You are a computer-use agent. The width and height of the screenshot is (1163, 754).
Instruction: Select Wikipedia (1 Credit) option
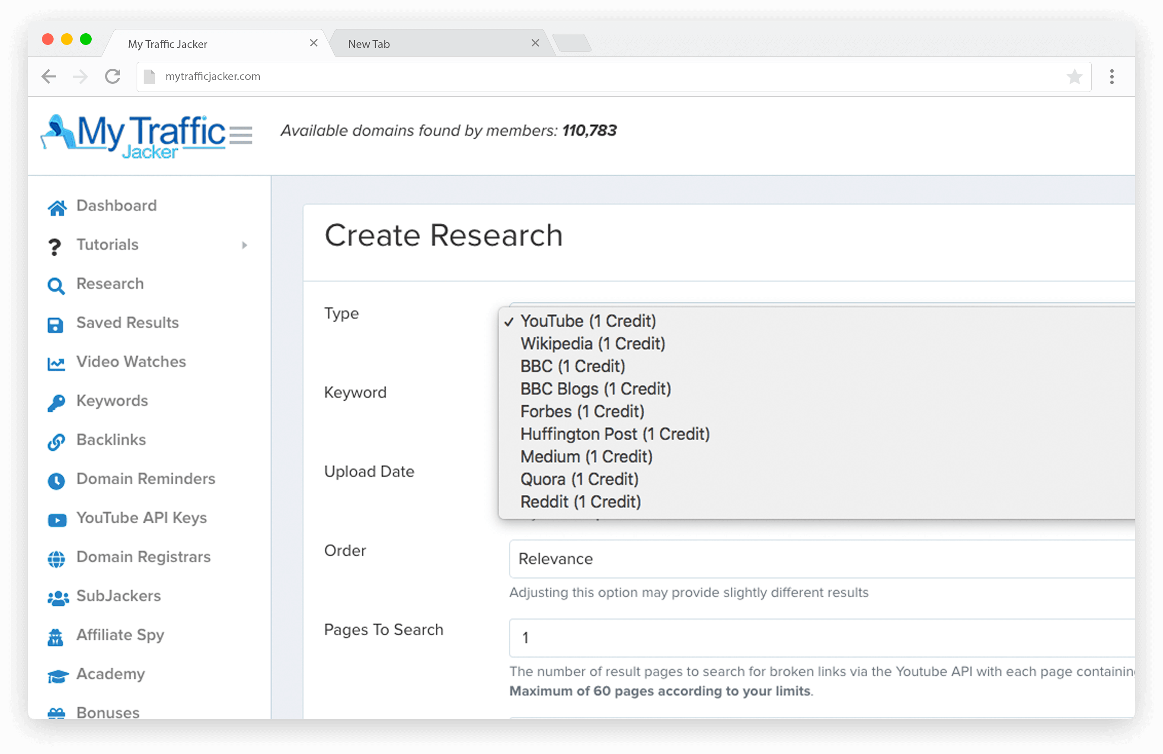pos(816,344)
